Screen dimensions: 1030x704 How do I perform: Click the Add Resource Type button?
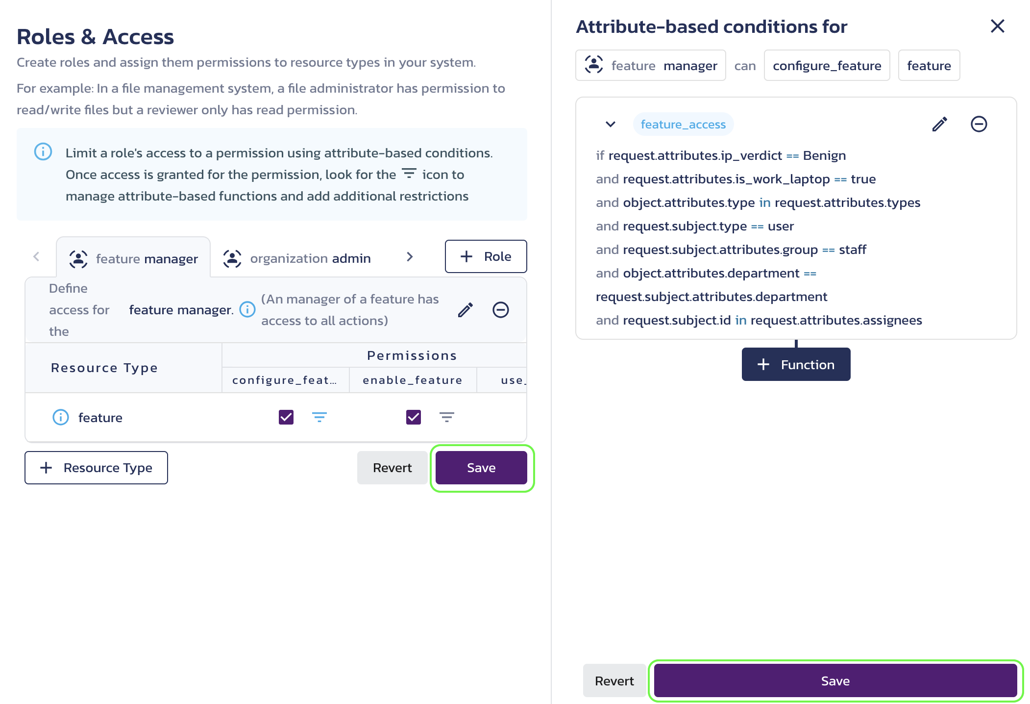click(96, 468)
